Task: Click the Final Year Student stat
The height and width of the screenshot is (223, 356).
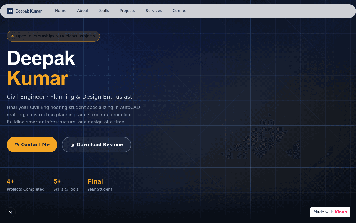Action: point(100,185)
